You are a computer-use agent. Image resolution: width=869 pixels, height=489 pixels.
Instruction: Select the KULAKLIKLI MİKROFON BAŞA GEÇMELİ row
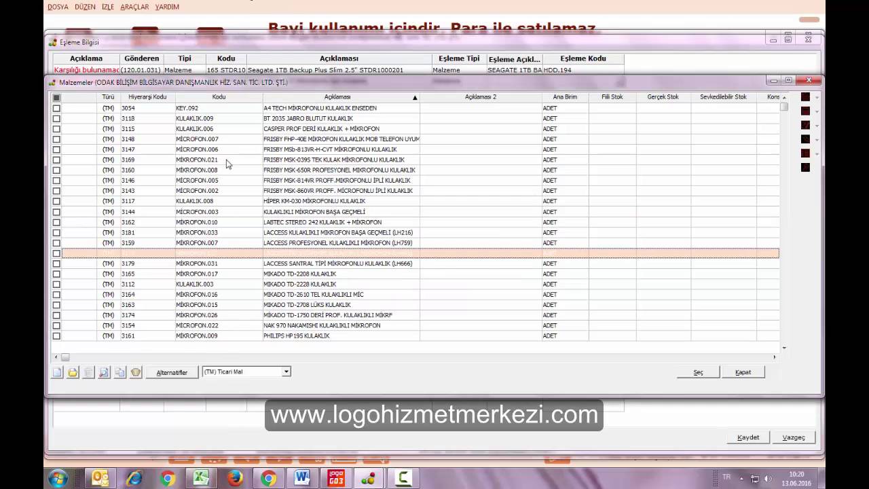tap(420, 212)
